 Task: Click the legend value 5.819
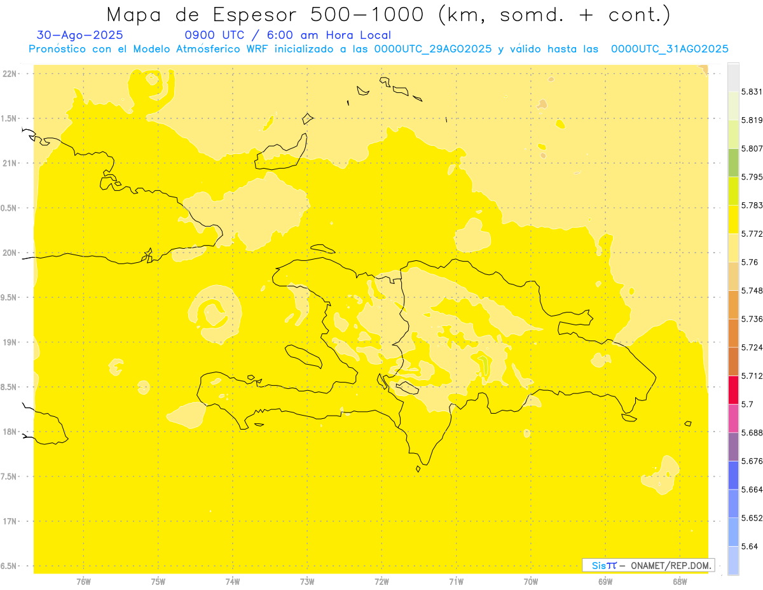[x=752, y=120]
